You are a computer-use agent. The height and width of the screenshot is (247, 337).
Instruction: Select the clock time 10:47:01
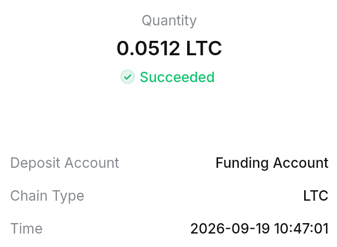(301, 228)
